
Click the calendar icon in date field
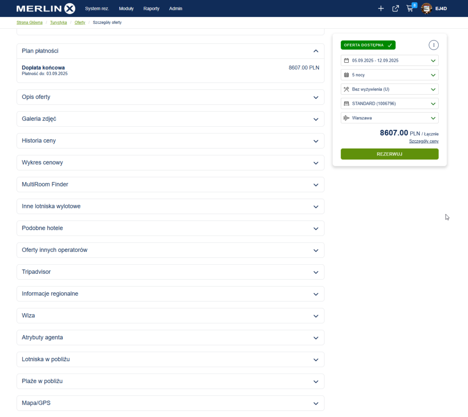[346, 60]
